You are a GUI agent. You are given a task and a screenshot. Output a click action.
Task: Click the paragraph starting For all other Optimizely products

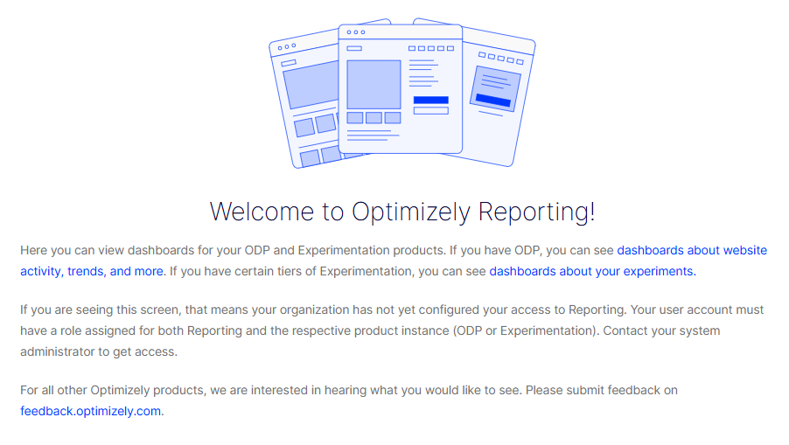(349, 400)
